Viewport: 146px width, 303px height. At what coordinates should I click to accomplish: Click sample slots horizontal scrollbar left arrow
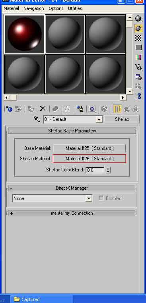tap(7, 97)
